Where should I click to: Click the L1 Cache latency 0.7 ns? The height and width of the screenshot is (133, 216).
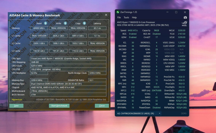pos(97,36)
